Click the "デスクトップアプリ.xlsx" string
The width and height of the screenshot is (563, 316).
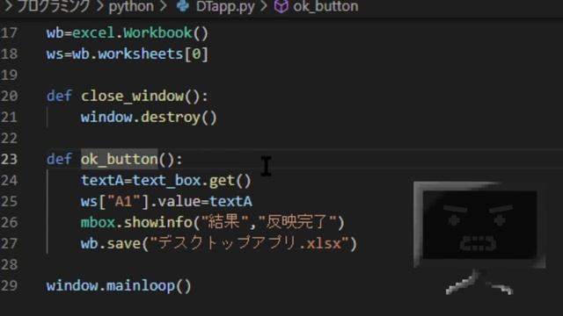click(250, 244)
